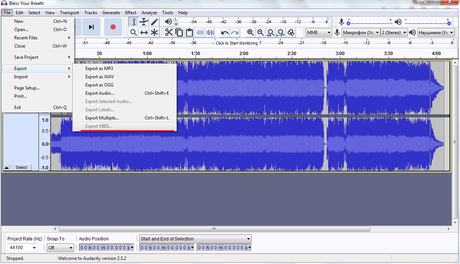Open the Help menu
This screenshot has height=264, width=460.
click(183, 13)
